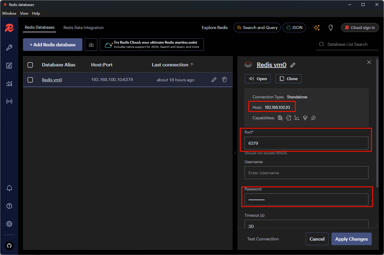Open the GitHub icon in sidebar
384x255 pixels.
[x=9, y=245]
